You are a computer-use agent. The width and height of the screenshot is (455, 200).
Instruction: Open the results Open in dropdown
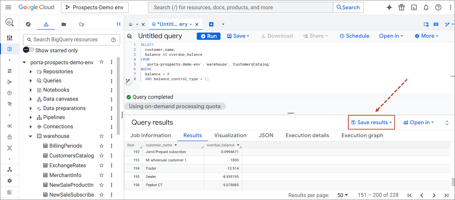(x=419, y=122)
